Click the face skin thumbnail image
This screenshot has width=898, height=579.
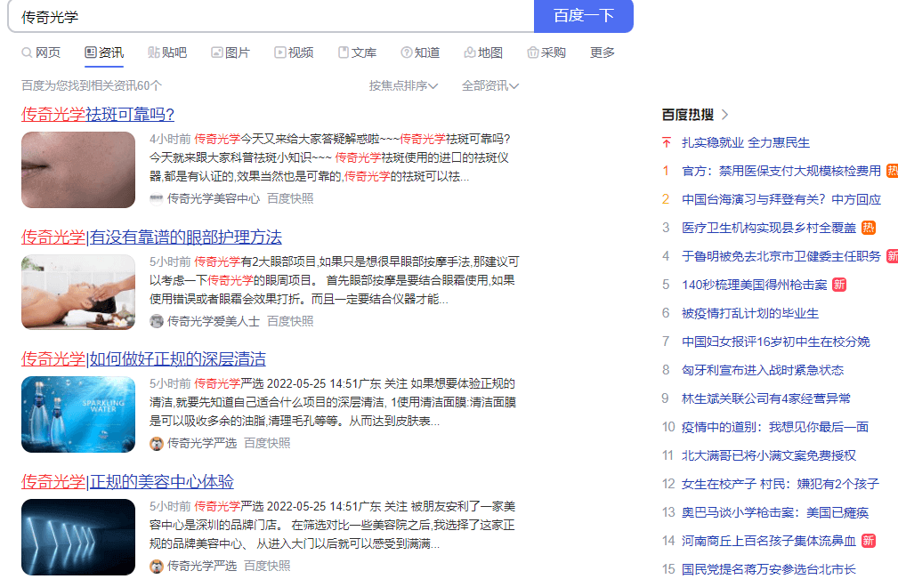pyautogui.click(x=78, y=170)
